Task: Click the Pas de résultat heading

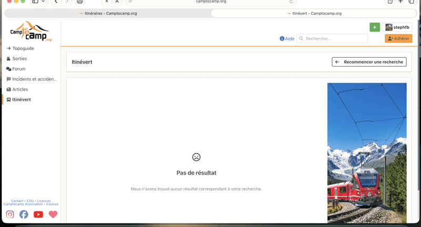Action: click(x=196, y=172)
